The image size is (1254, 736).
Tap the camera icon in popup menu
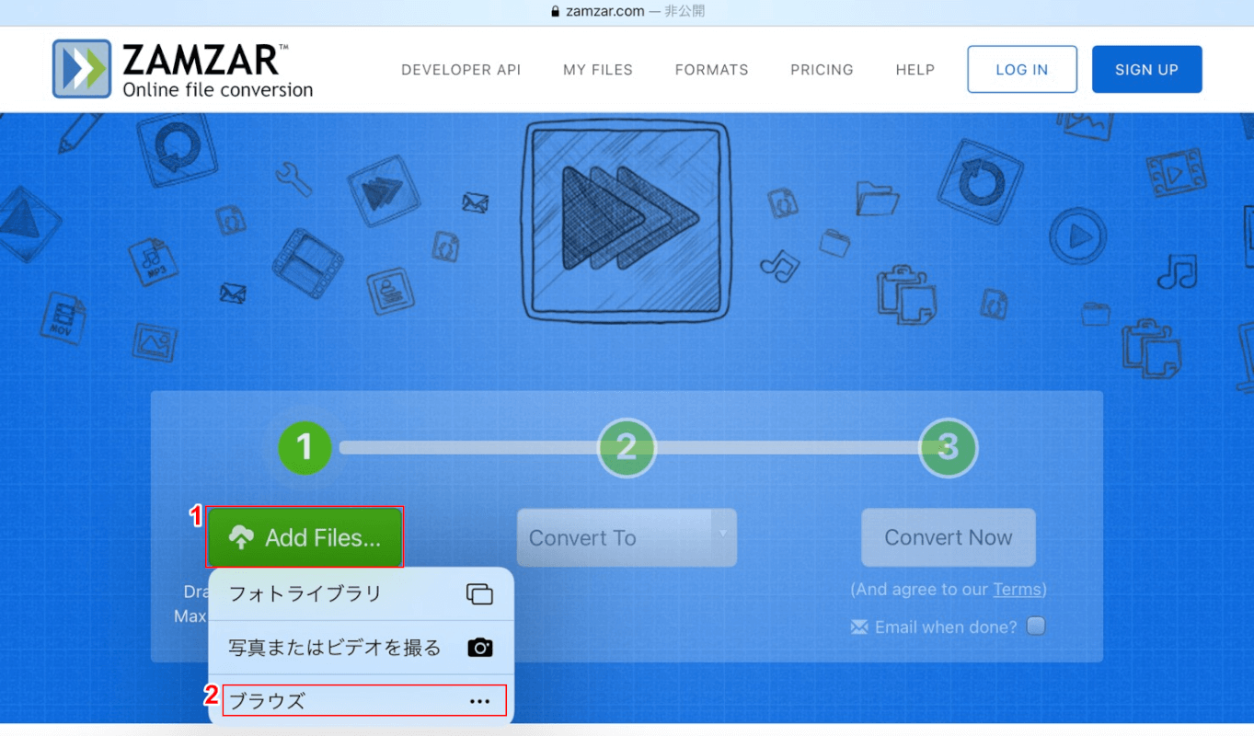pyautogui.click(x=479, y=648)
